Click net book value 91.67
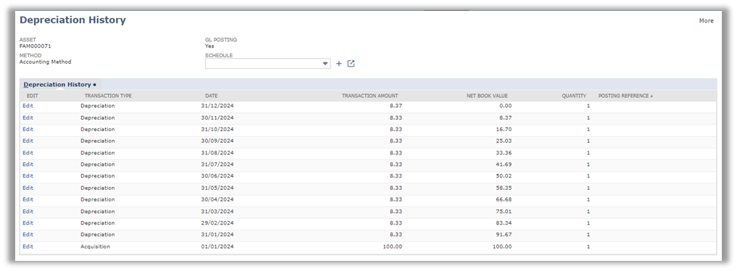Viewport: 737px width, 271px height. (x=504, y=234)
